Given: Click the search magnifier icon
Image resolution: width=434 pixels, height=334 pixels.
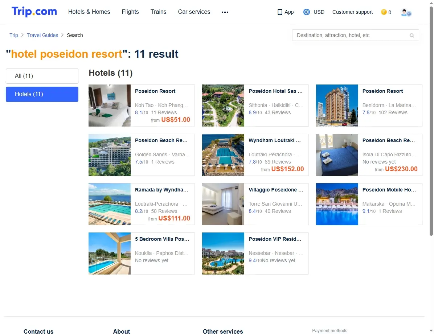Looking at the screenshot, I should (412, 36).
